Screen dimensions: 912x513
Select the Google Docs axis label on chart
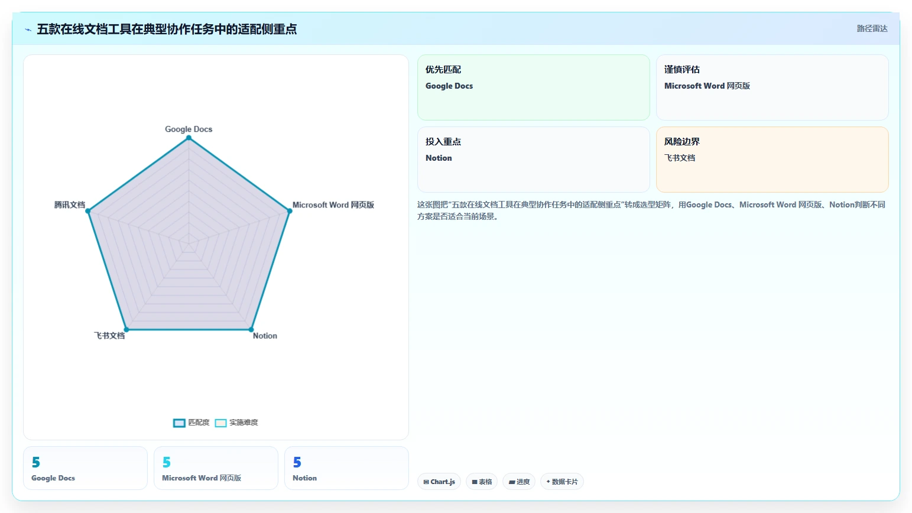[x=189, y=129]
